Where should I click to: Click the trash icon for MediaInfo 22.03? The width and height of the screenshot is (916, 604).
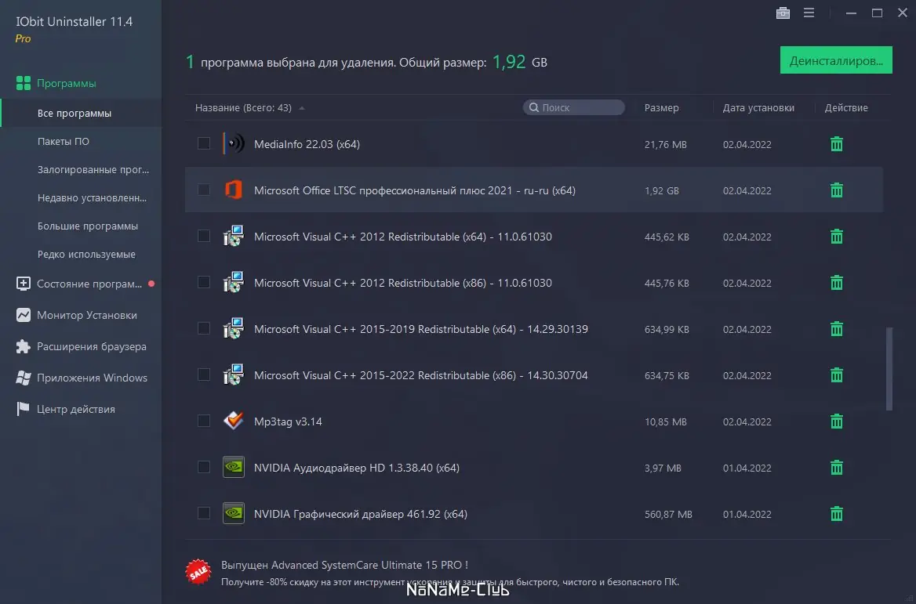point(837,144)
